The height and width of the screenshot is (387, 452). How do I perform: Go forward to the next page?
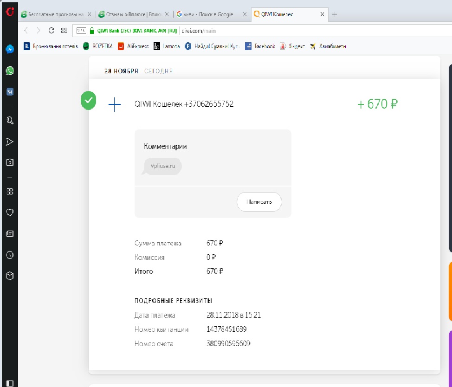[x=39, y=31]
